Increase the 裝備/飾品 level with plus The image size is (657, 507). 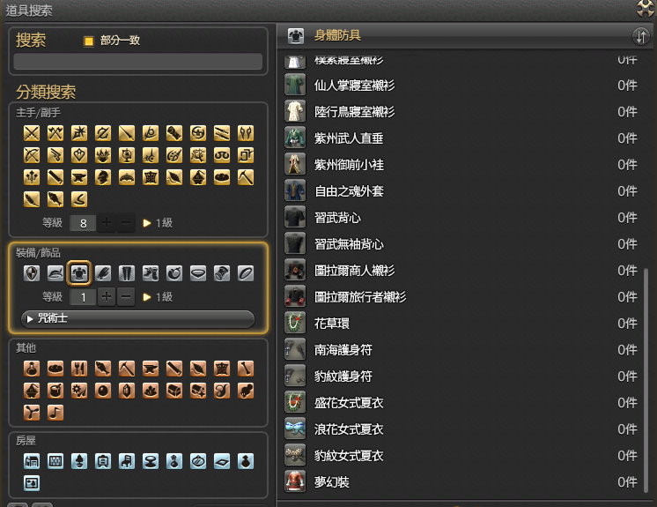point(107,297)
